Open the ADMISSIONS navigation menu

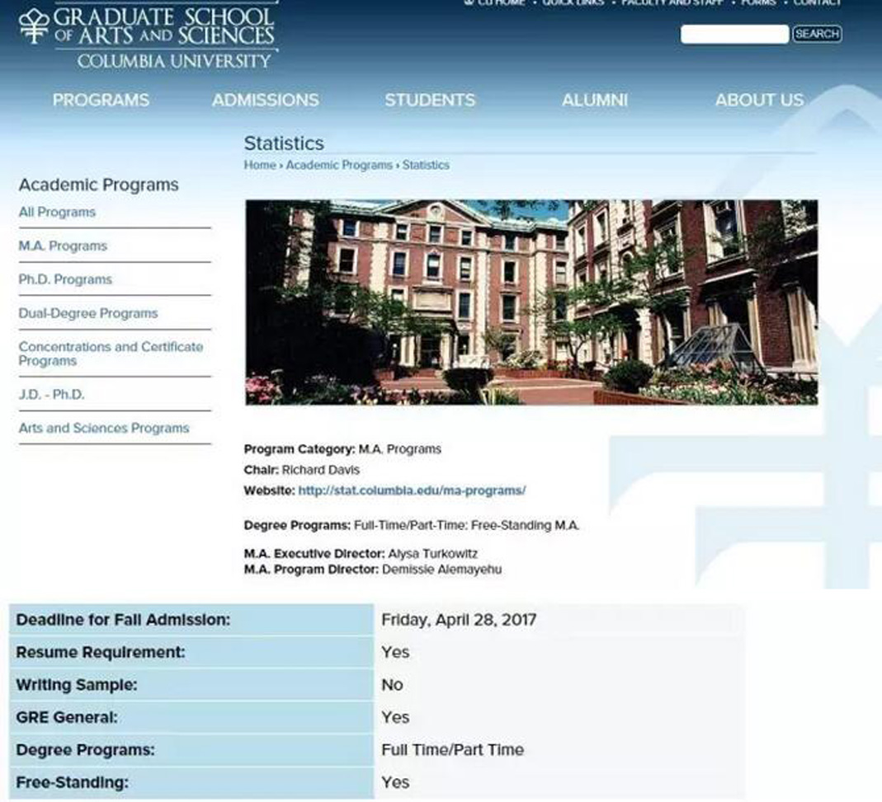coord(266,100)
